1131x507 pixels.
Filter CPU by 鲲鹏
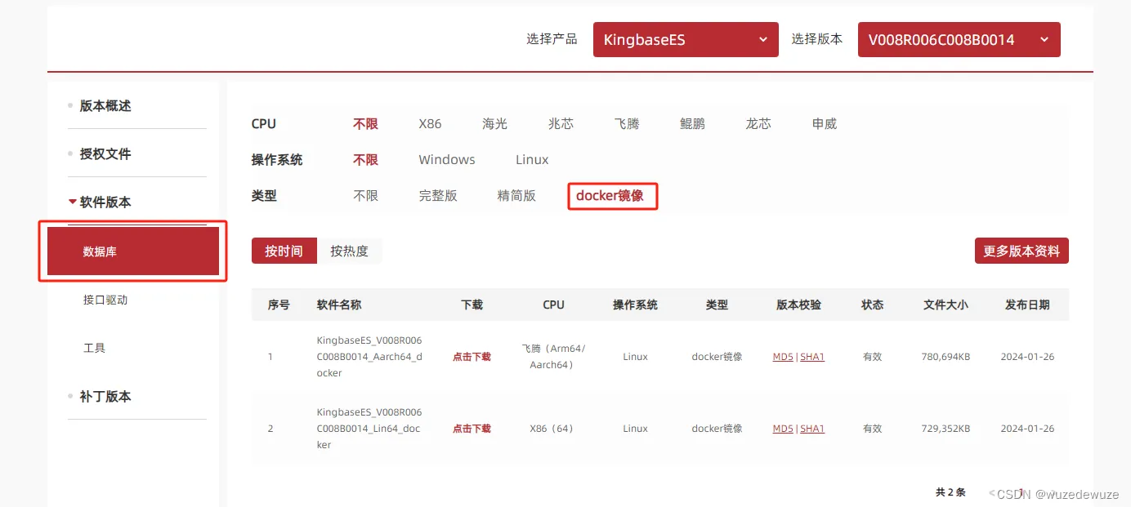tap(692, 124)
